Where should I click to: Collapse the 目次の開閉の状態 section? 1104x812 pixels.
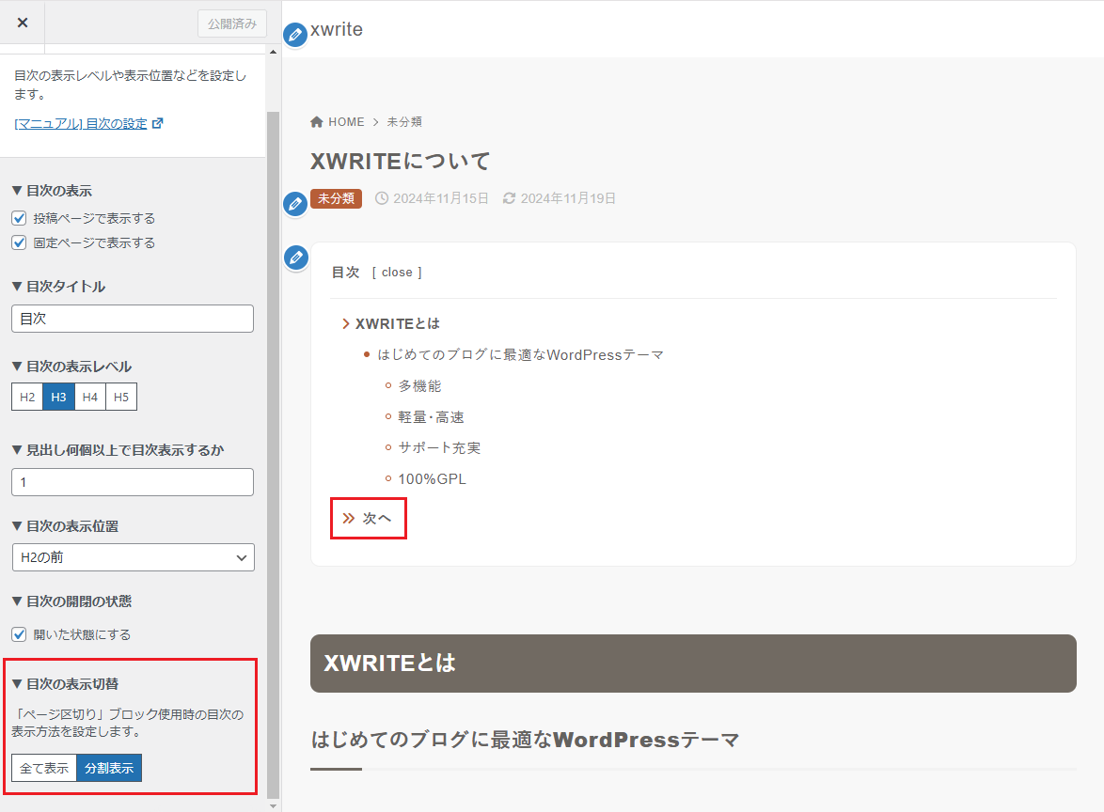[71, 601]
